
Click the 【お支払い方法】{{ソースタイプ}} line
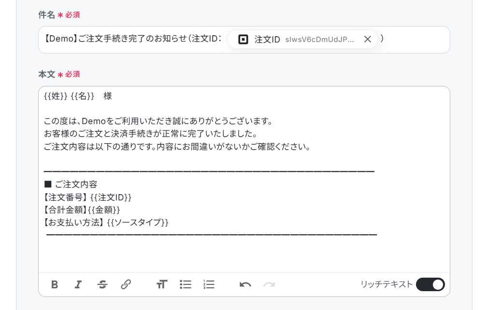point(106,223)
